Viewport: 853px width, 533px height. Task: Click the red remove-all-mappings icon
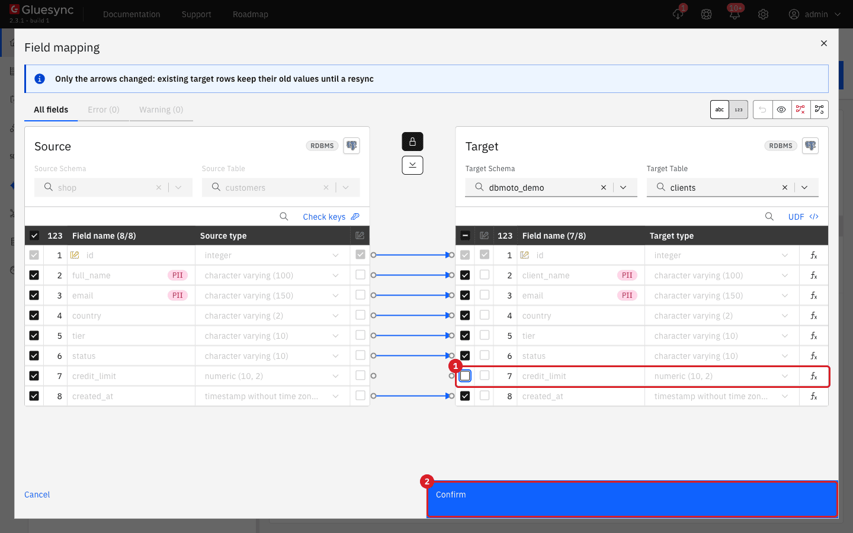(800, 110)
